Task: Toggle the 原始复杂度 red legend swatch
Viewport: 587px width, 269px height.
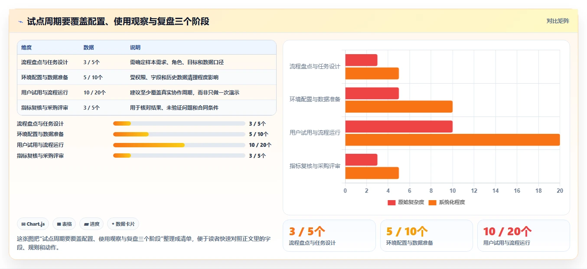Action: click(x=391, y=202)
